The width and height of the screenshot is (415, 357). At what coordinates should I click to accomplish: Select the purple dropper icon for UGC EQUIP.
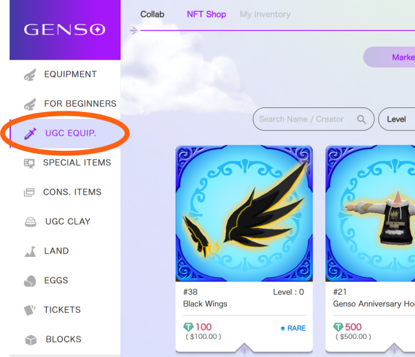(30, 133)
